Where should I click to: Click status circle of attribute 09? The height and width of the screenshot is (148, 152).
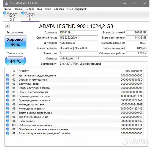(x=8, y=109)
